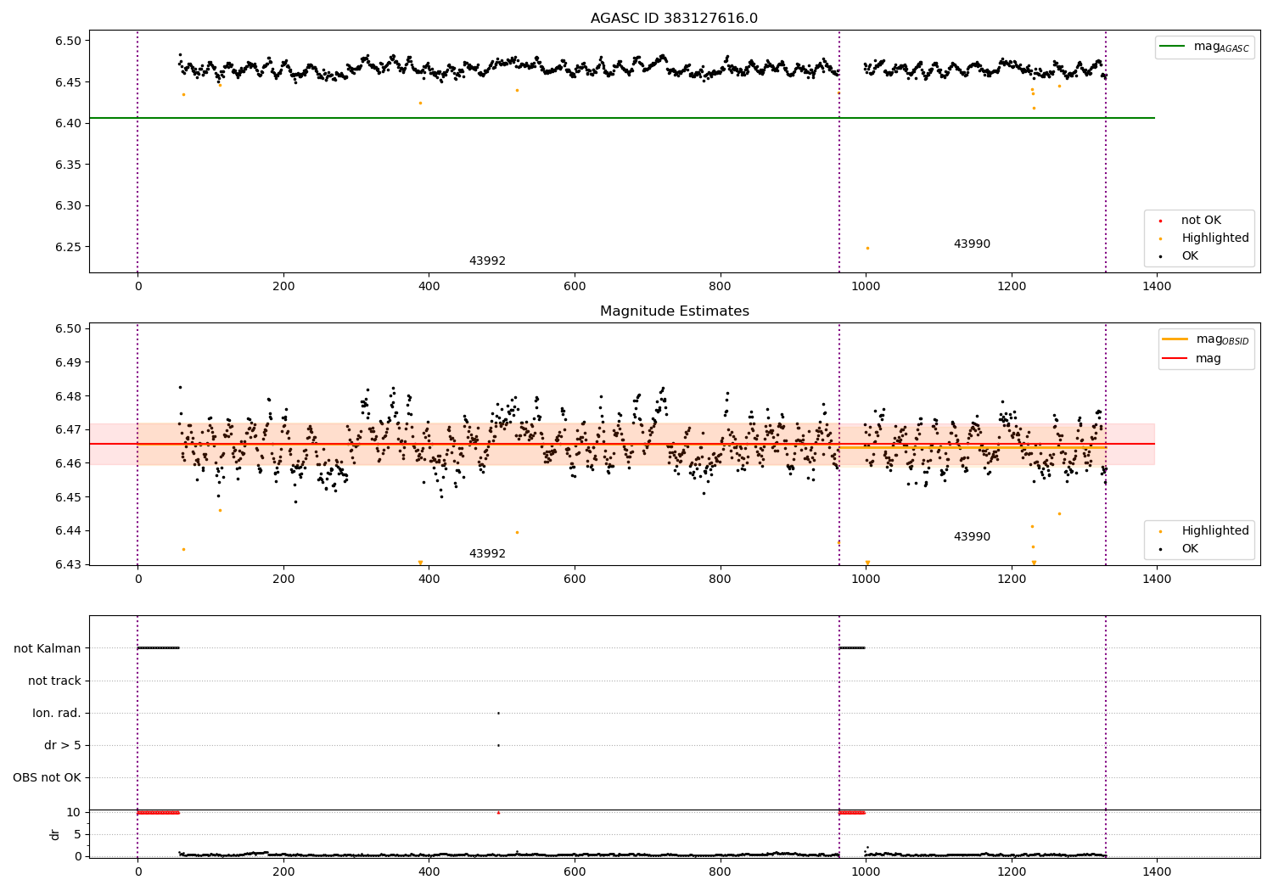Click the 6.25 y-tick of the top plot
Image resolution: width=1273 pixels, height=891 pixels.
click(x=68, y=247)
